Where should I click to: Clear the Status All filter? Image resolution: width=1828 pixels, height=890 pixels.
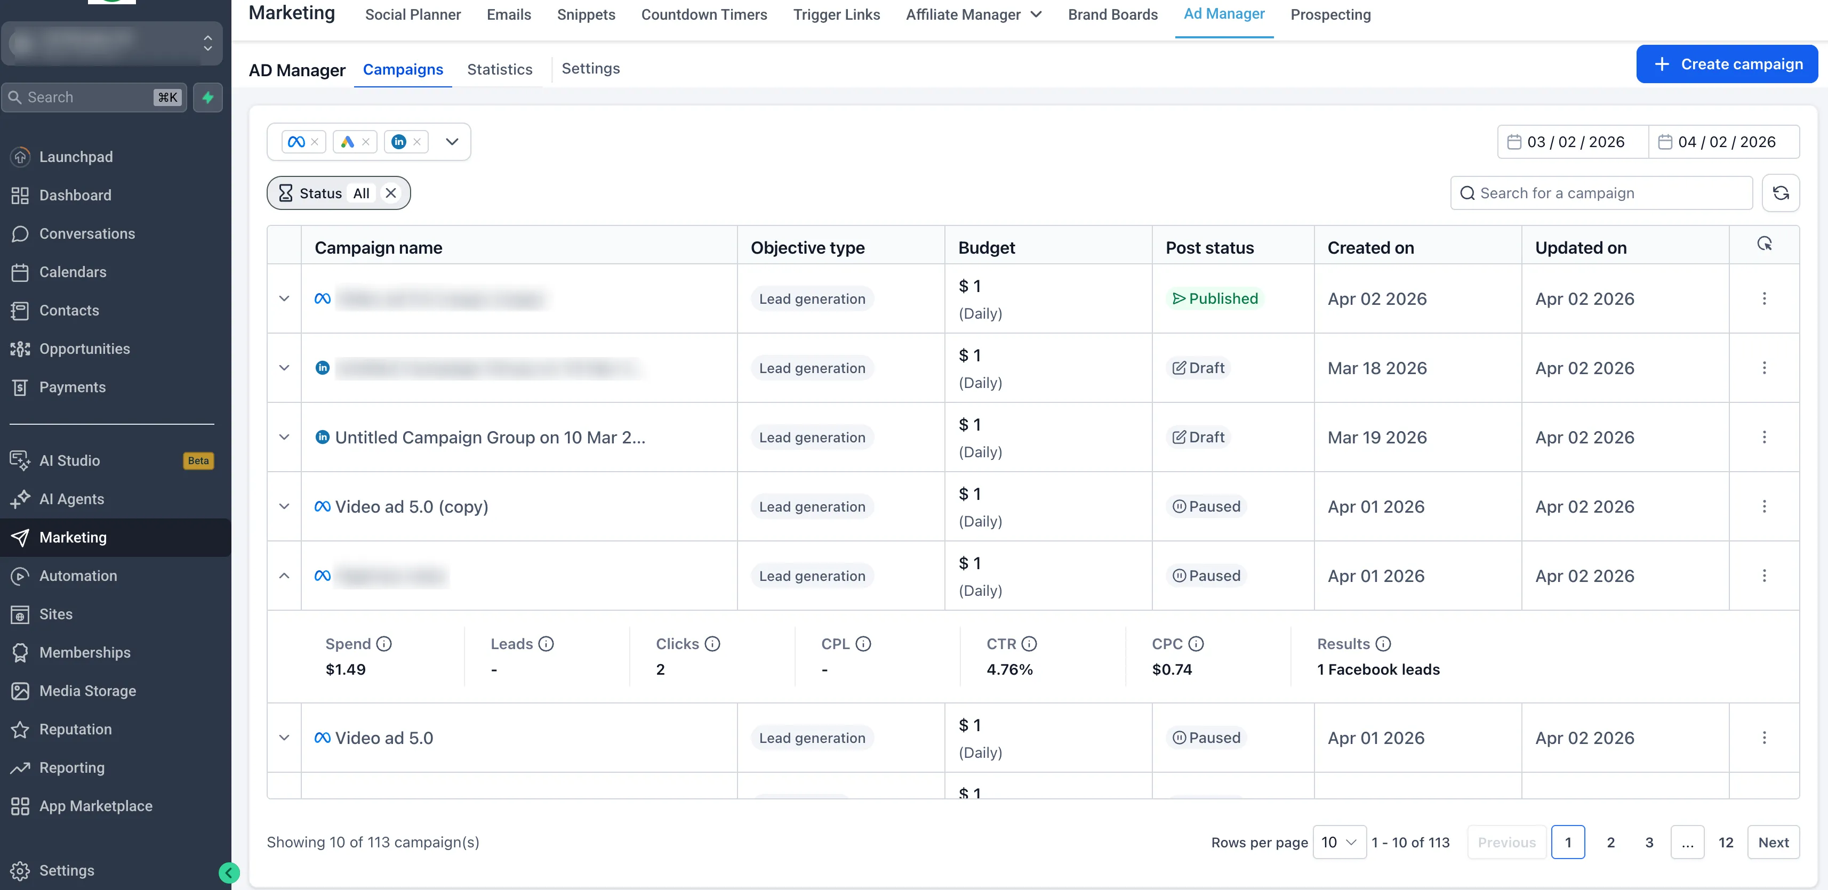390,193
